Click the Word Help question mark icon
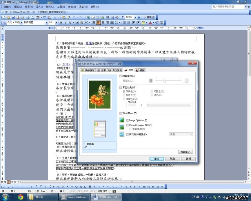This screenshot has width=251, height=201. pyautogui.click(x=139, y=17)
